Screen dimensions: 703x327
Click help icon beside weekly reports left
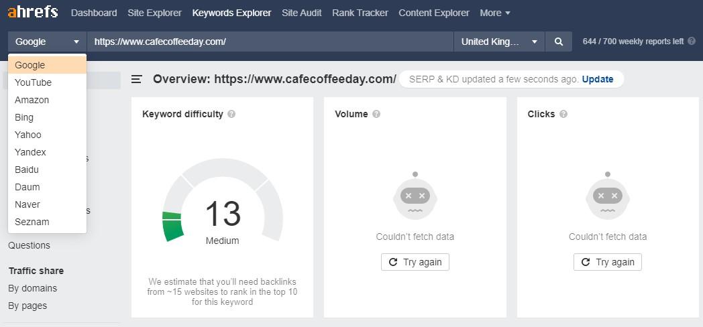[692, 42]
